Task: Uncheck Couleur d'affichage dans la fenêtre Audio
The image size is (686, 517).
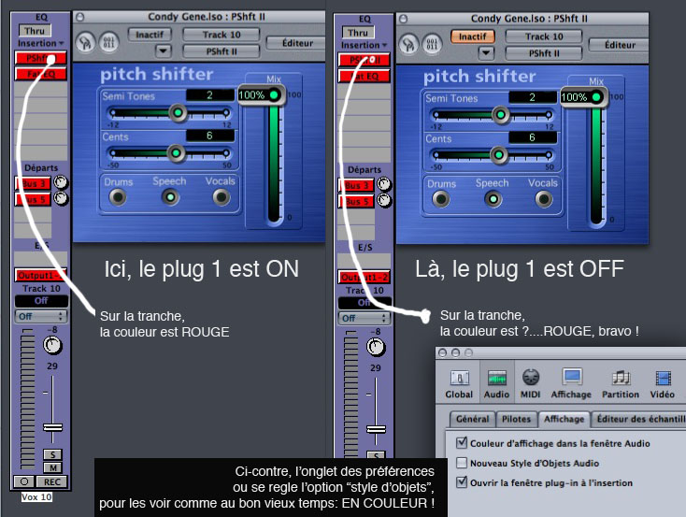Action: pyautogui.click(x=462, y=443)
